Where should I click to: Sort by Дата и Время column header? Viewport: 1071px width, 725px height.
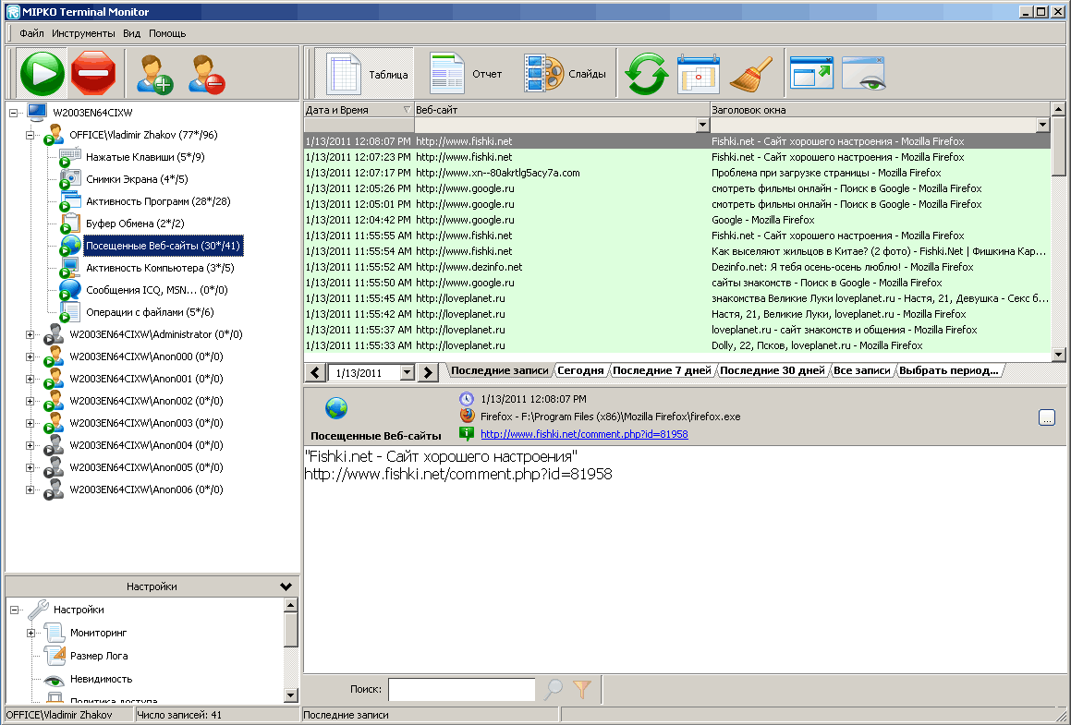(x=359, y=110)
